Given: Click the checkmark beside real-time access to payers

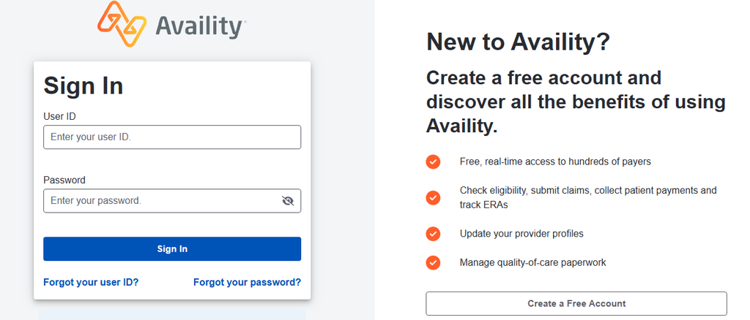Looking at the screenshot, I should (x=433, y=161).
